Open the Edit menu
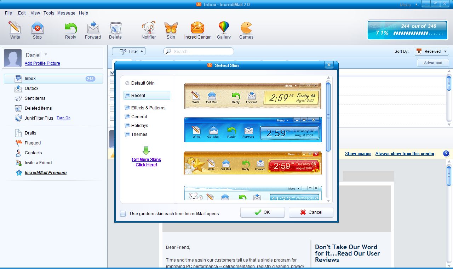This screenshot has height=269, width=453. coord(22,13)
